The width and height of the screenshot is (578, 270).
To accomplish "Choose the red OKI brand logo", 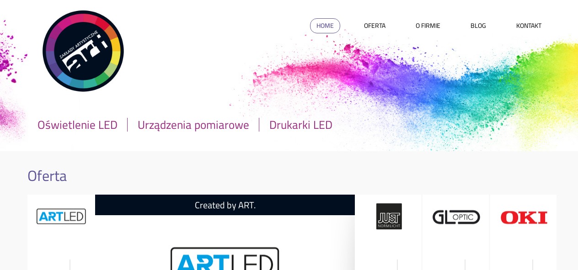I will point(524,217).
